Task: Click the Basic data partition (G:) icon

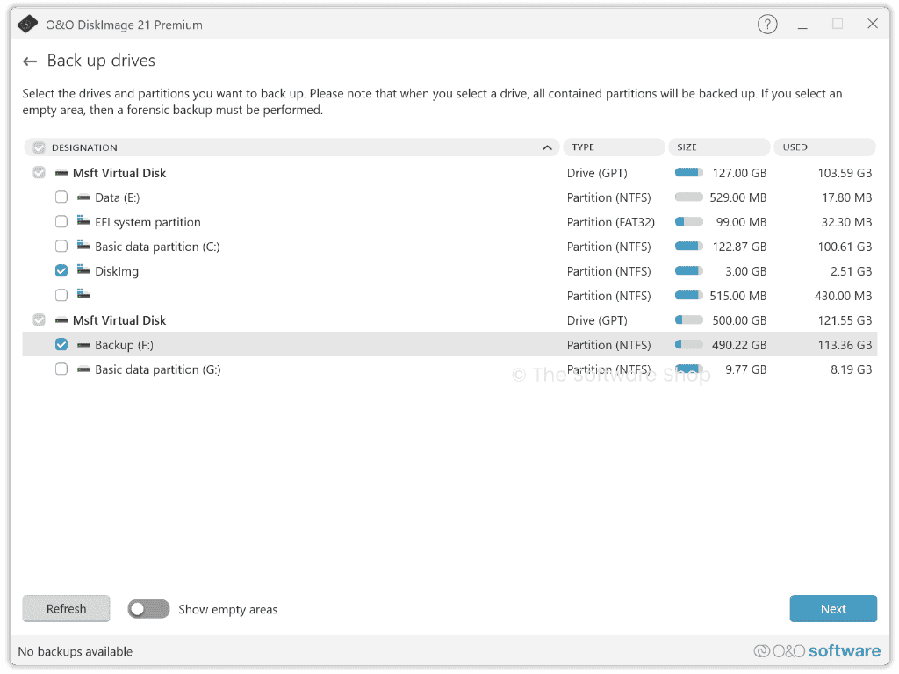Action: click(x=83, y=369)
